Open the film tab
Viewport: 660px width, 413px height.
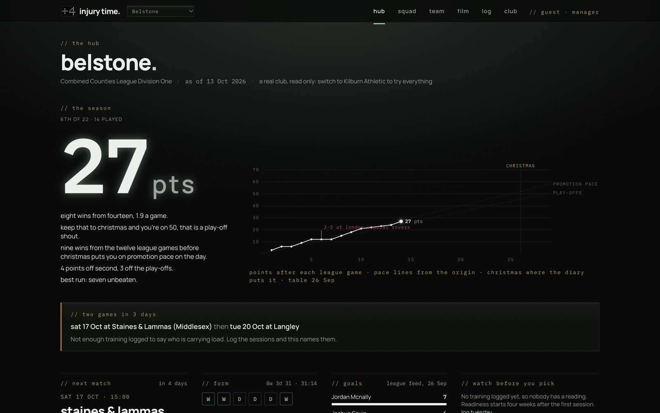pos(463,11)
